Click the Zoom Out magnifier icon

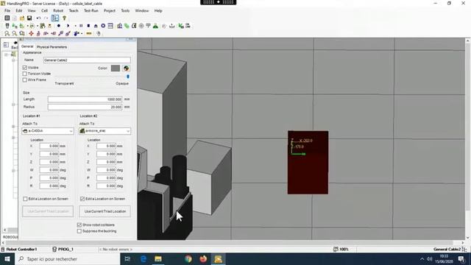pos(15,33)
